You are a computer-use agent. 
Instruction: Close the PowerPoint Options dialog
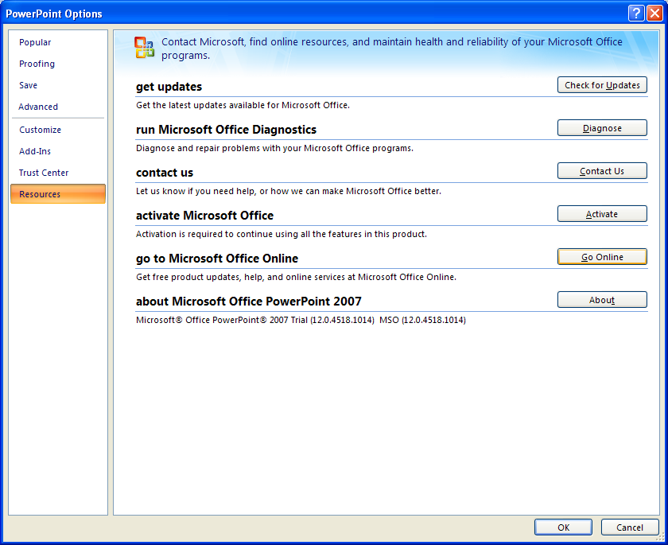pyautogui.click(x=654, y=14)
